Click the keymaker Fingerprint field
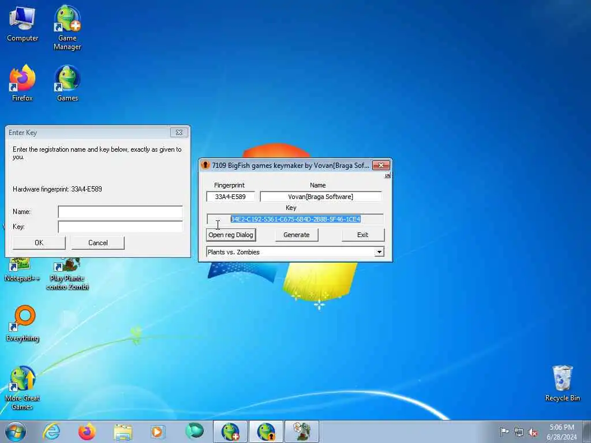 click(230, 197)
